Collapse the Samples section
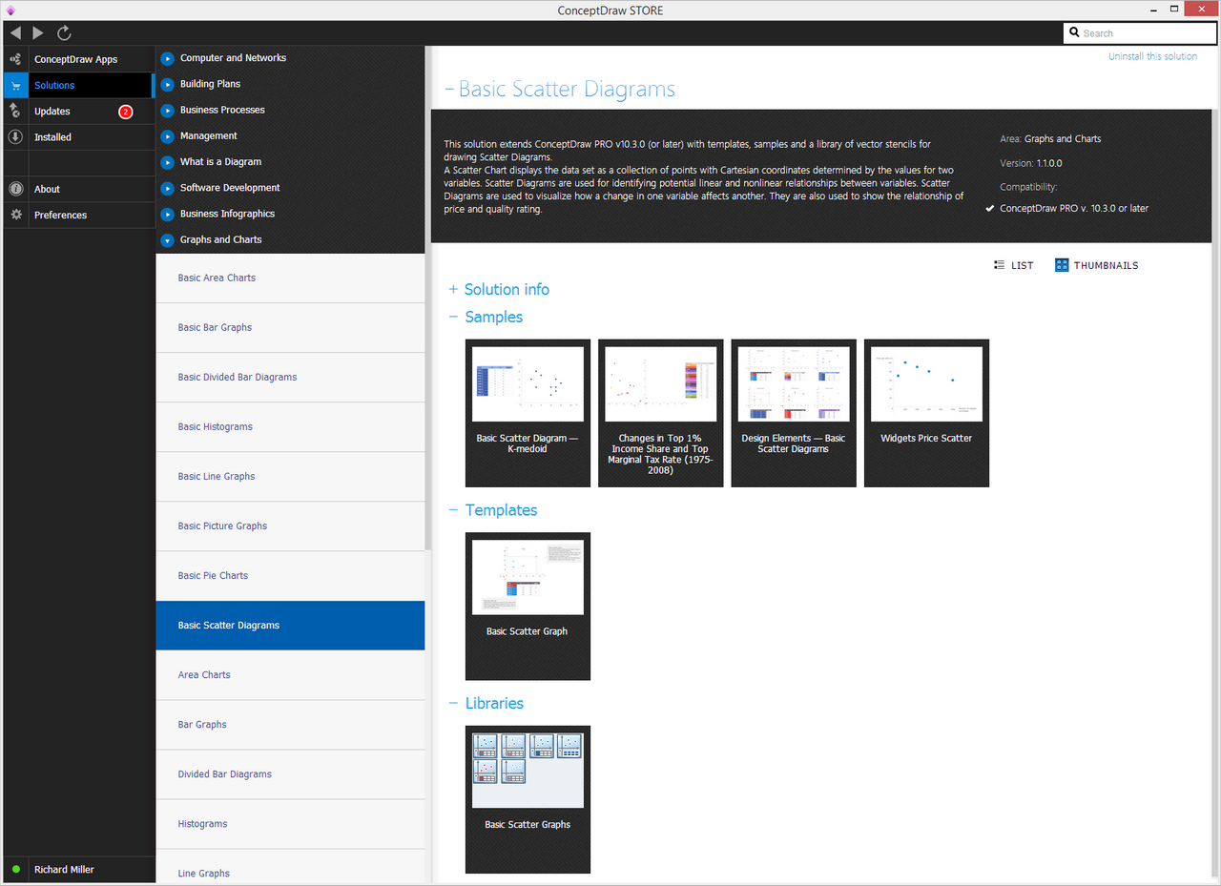This screenshot has height=886, width=1221. pyautogui.click(x=453, y=318)
